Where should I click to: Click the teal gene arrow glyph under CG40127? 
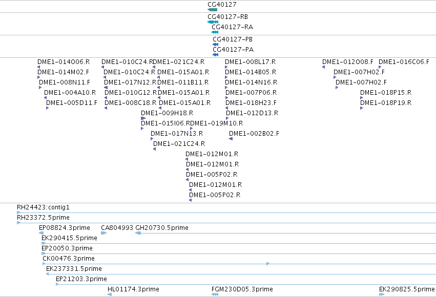pyautogui.click(x=213, y=10)
